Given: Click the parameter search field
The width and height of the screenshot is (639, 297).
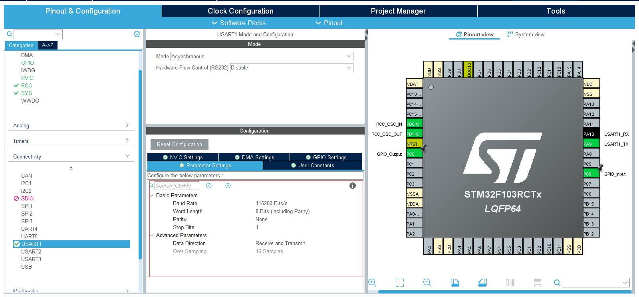Looking at the screenshot, I should point(176,186).
